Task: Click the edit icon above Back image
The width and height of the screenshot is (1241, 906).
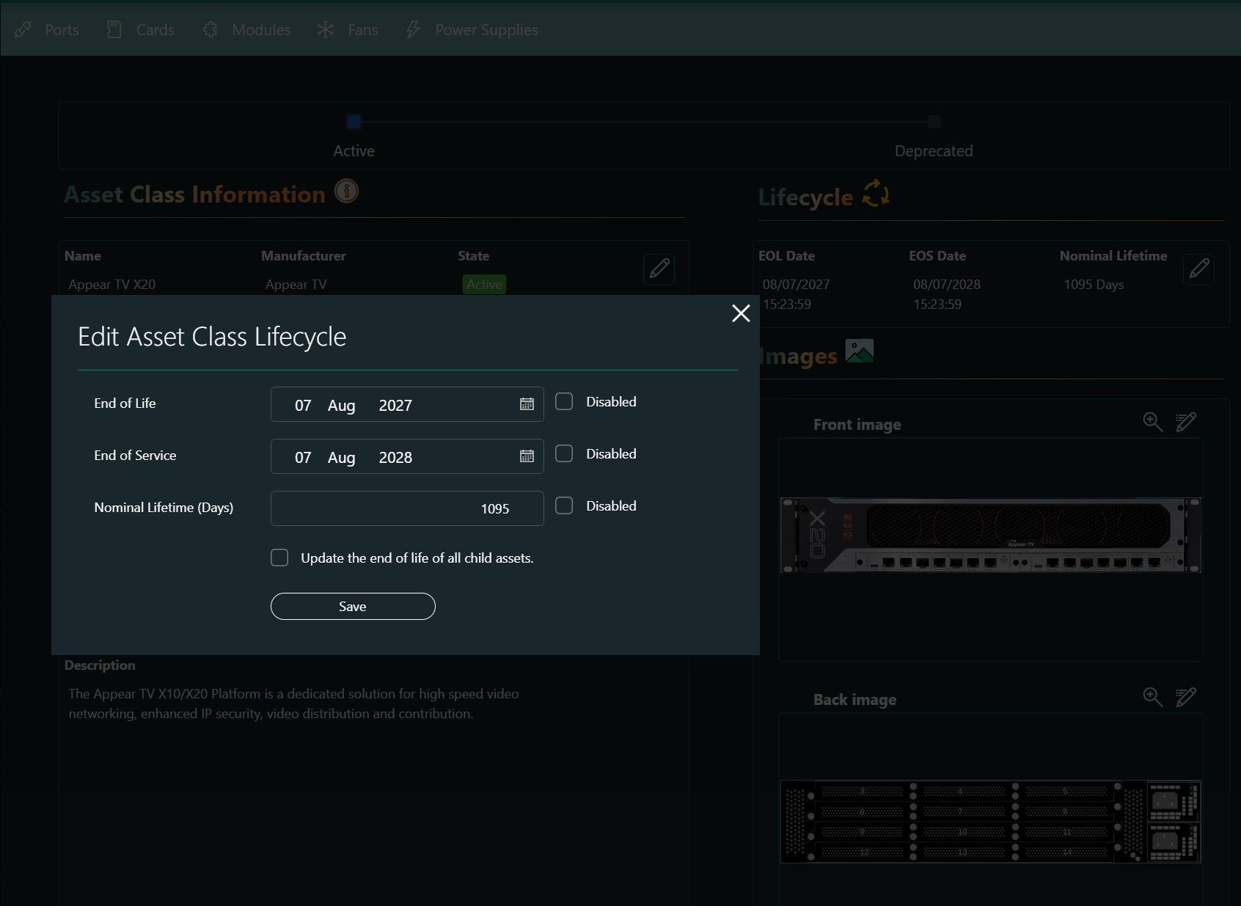Action: pyautogui.click(x=1185, y=697)
